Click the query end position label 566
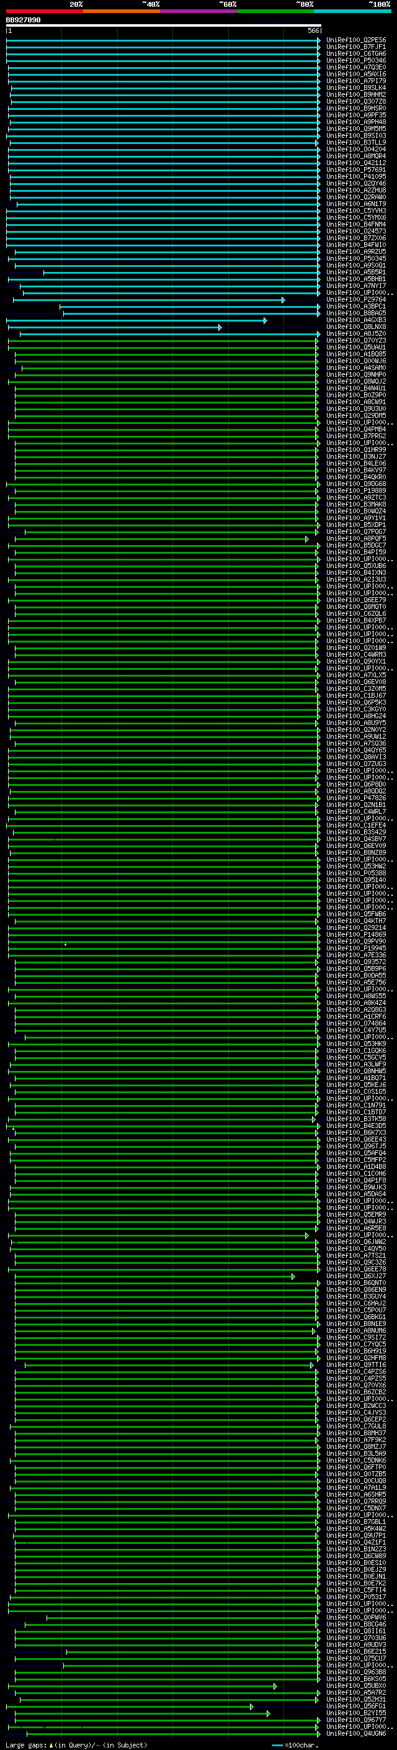 pos(313,30)
